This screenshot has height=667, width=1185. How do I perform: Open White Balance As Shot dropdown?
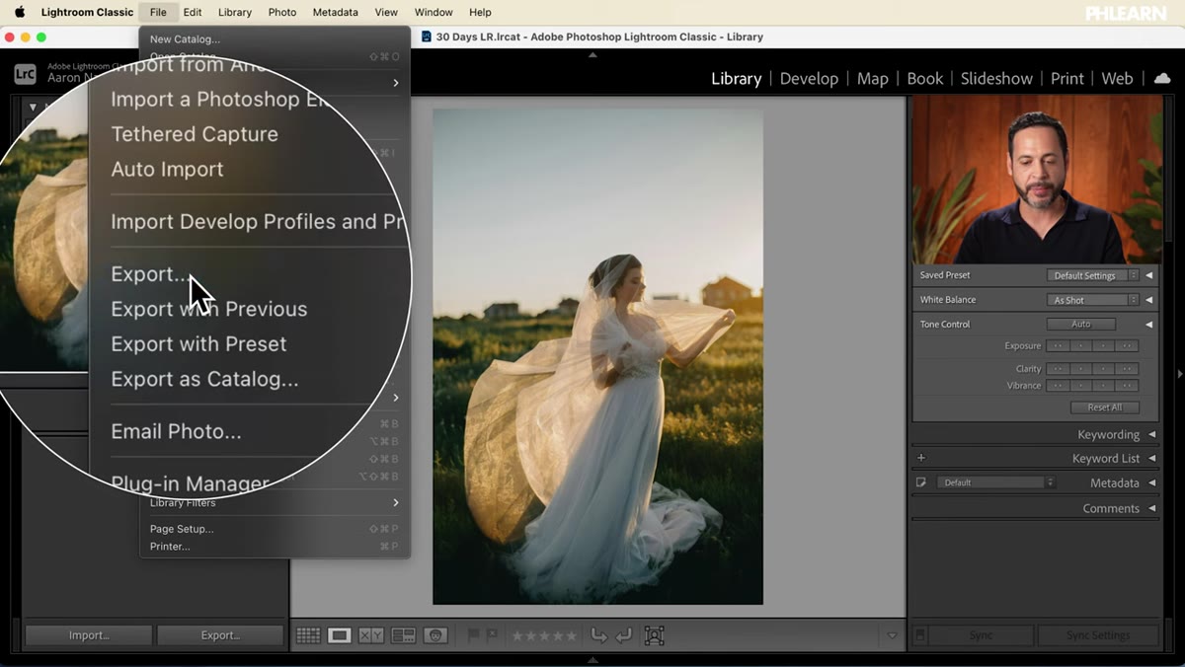1092,300
